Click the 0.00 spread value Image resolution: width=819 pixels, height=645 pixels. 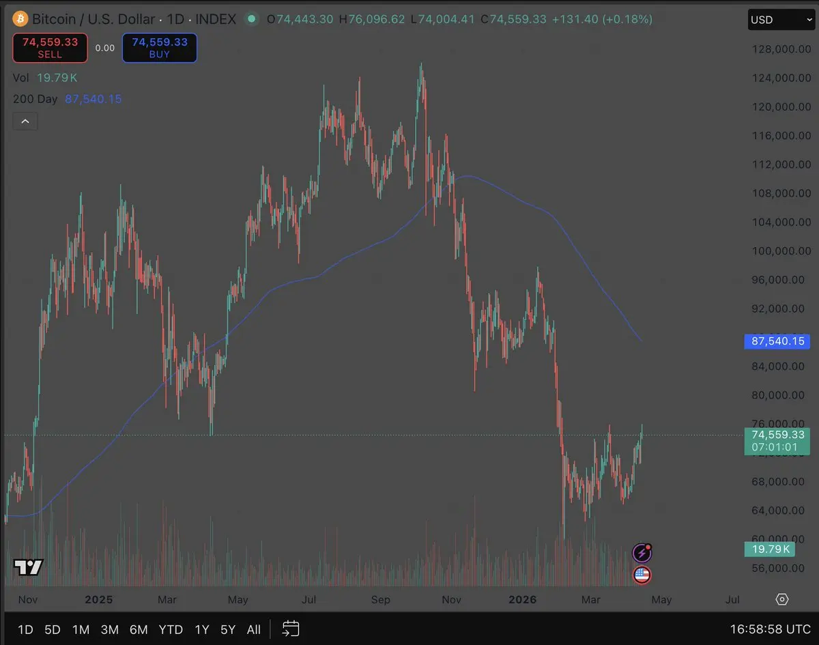[104, 48]
